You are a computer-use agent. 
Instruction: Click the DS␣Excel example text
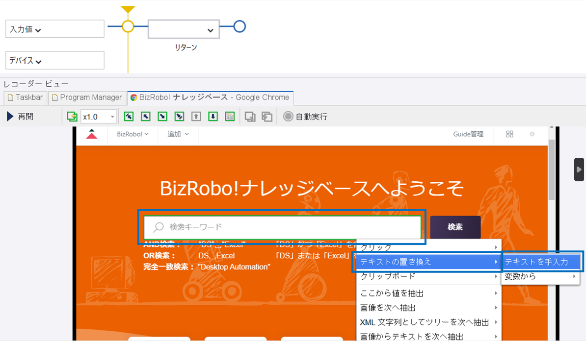(216, 256)
